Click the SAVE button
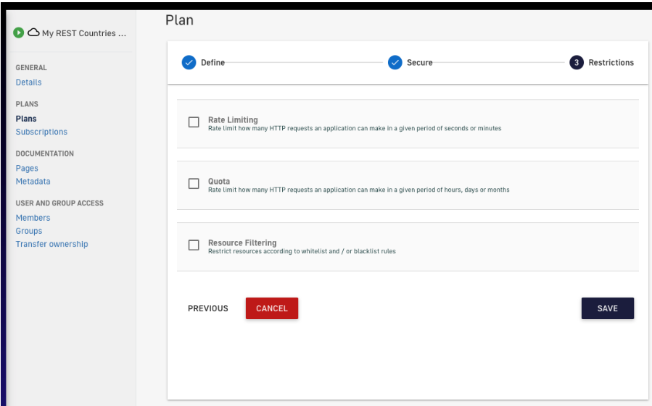The width and height of the screenshot is (652, 406). [x=607, y=308]
